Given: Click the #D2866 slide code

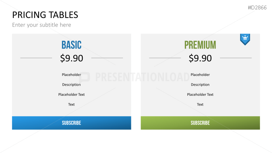Looking at the screenshot, I should click(258, 7).
